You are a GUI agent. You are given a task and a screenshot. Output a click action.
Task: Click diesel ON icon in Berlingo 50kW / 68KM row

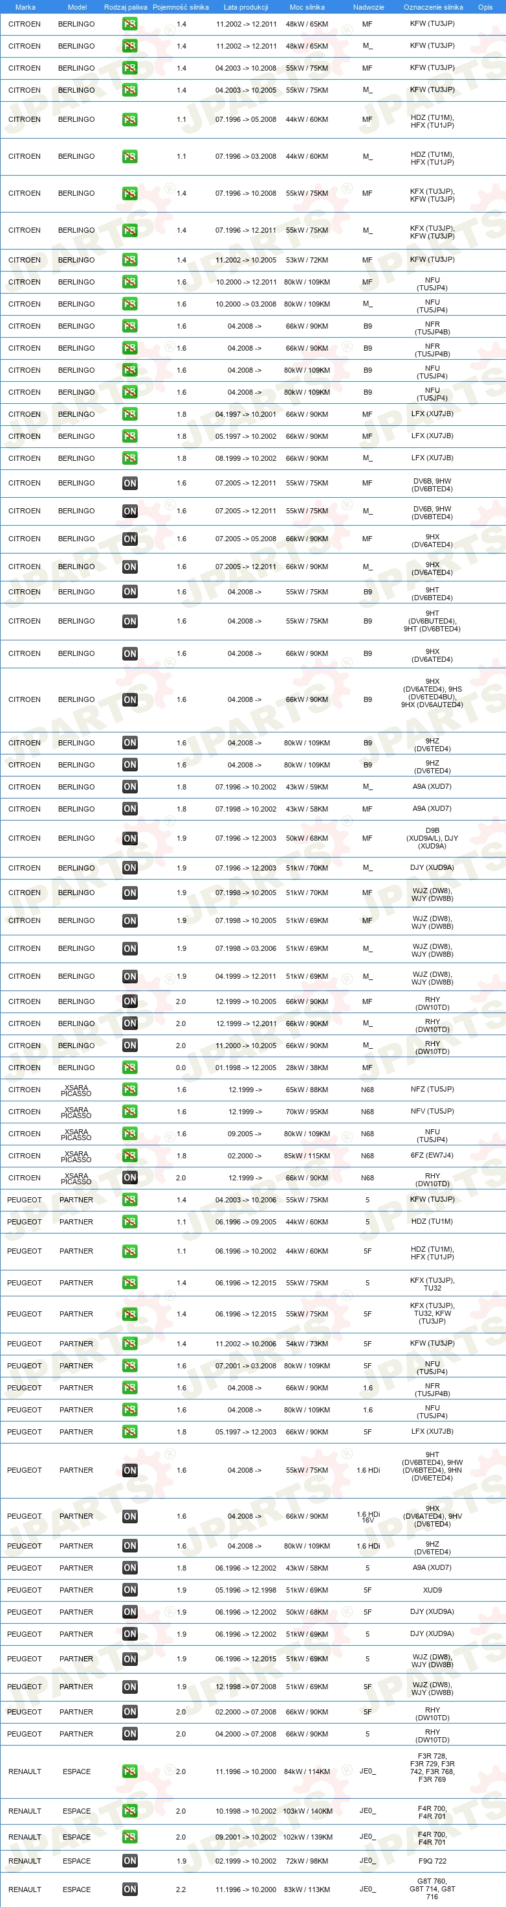point(130,839)
